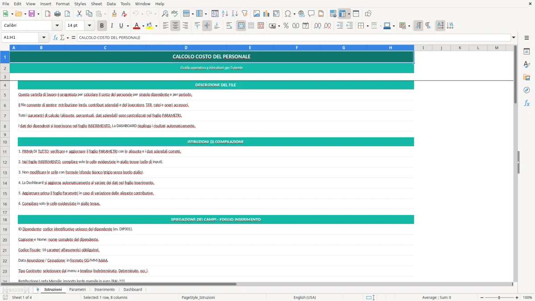Click English (USA) language status
This screenshot has height=301, width=535.
point(305,297)
